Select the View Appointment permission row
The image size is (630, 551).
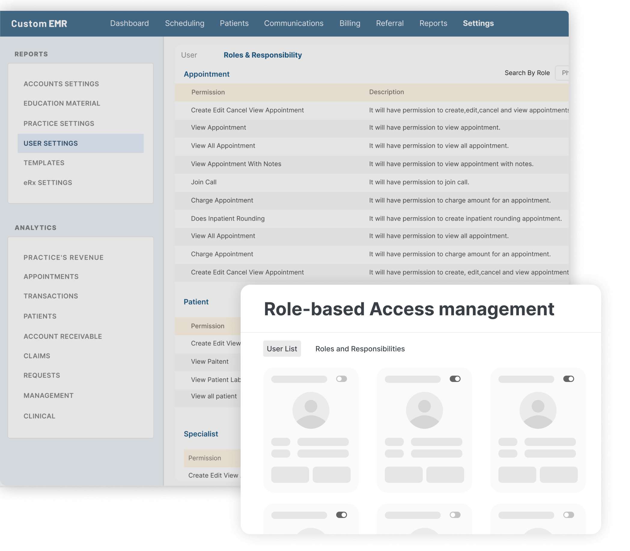coord(218,127)
